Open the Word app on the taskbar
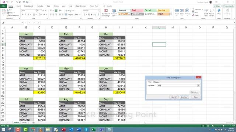Screen dimensions: 236x132 (79, 129)
